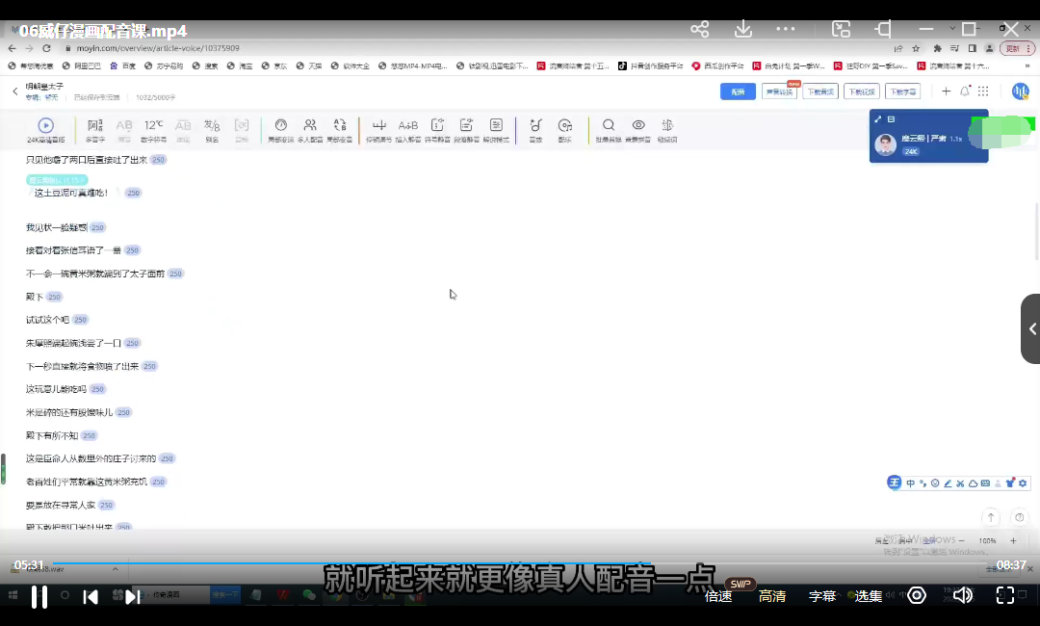Click the text line 这土豆泥可真难吃
The height and width of the screenshot is (626, 1040).
coord(71,193)
